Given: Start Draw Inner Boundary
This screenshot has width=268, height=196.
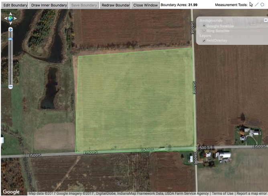Looking at the screenshot, I should click(x=49, y=5).
